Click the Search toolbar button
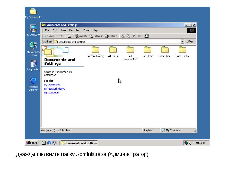The image size is (233, 175). coord(81,36)
